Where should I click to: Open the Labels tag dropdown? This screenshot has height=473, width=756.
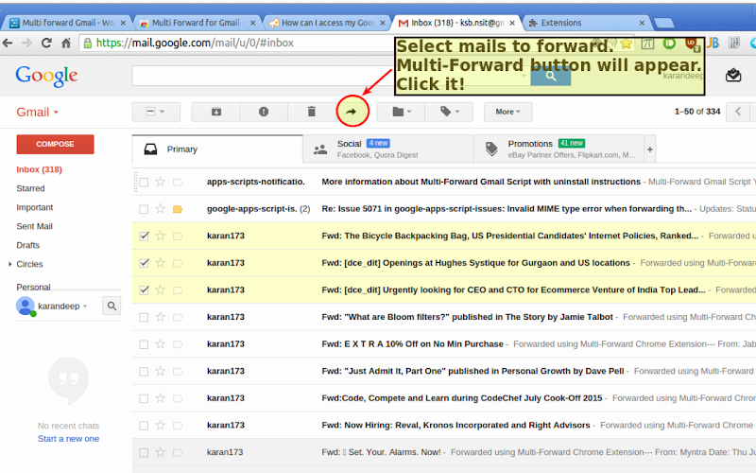449,112
